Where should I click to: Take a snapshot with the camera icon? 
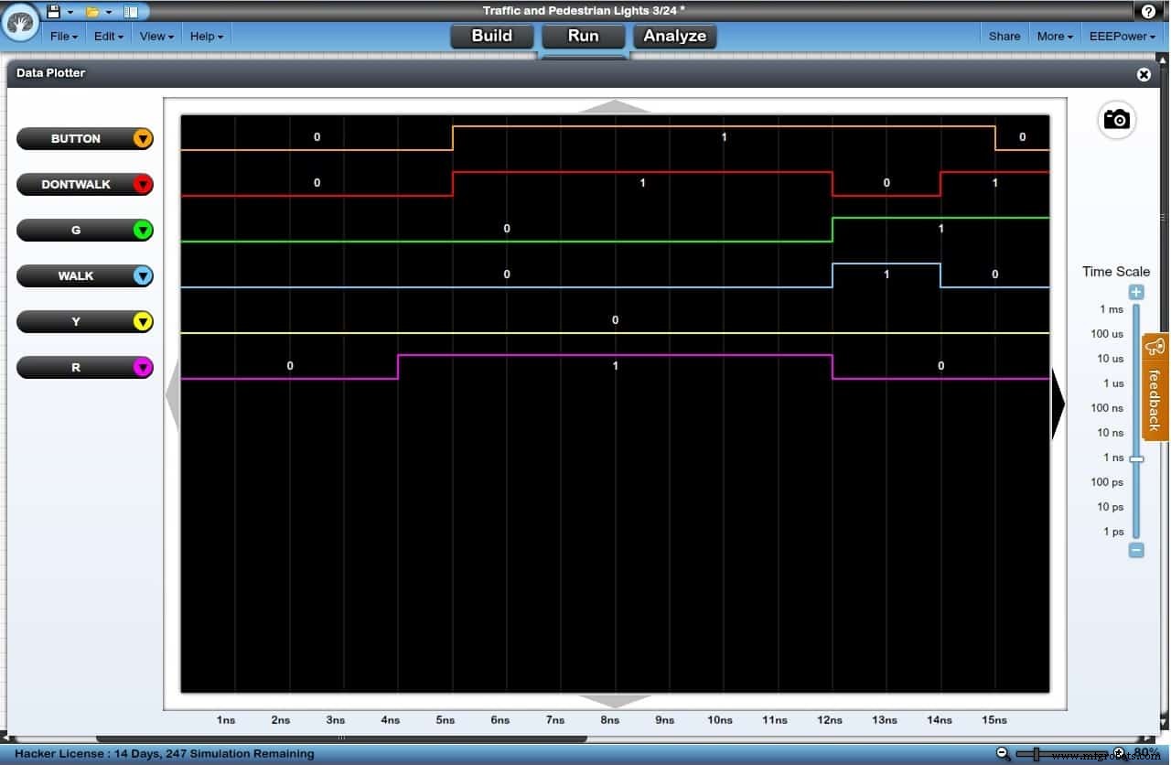point(1117,120)
